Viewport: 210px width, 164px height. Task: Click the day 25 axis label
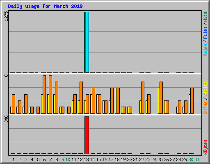160,159
